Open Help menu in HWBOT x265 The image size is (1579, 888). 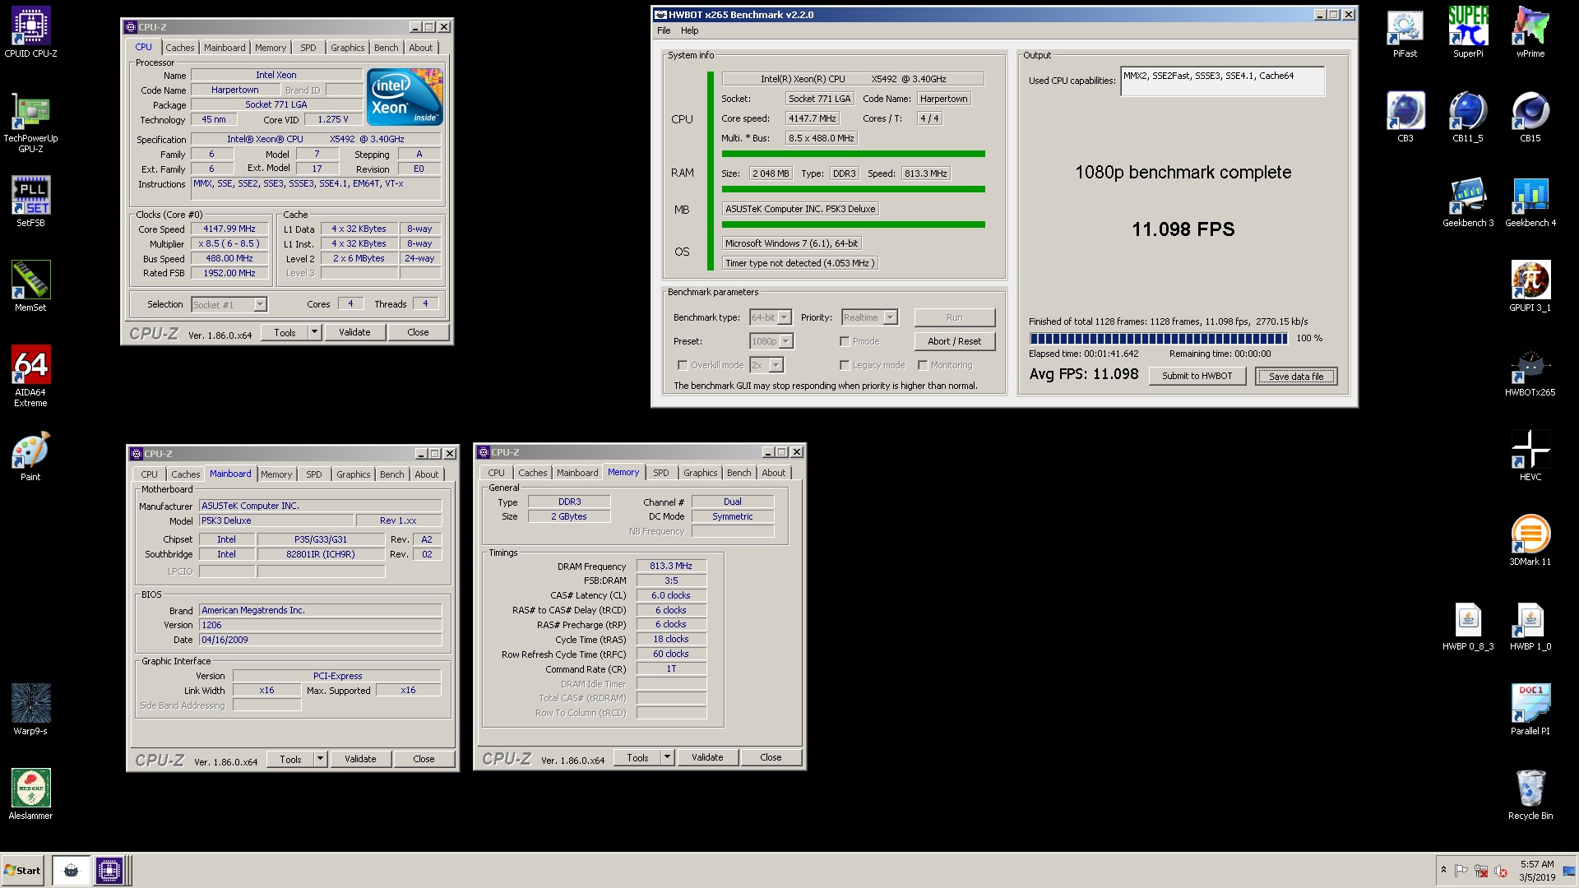click(689, 30)
